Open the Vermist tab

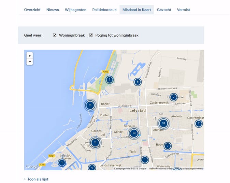pos(183,10)
